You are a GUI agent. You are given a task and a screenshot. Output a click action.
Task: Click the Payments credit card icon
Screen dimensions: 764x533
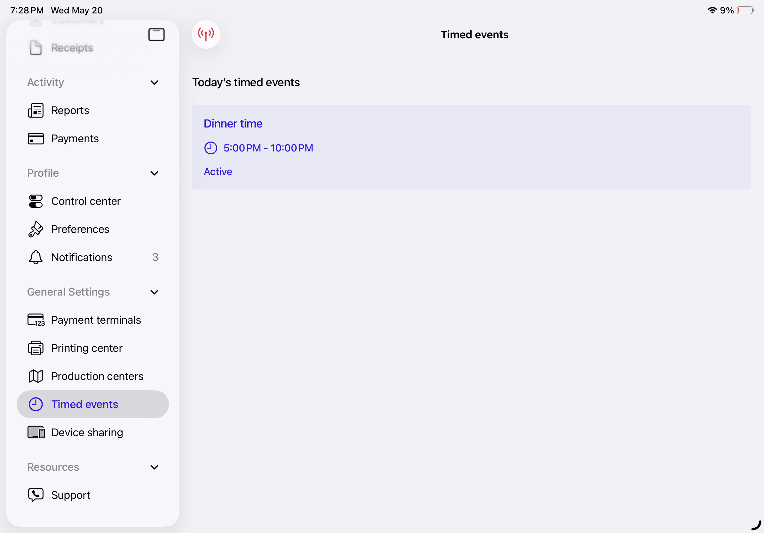tap(36, 139)
